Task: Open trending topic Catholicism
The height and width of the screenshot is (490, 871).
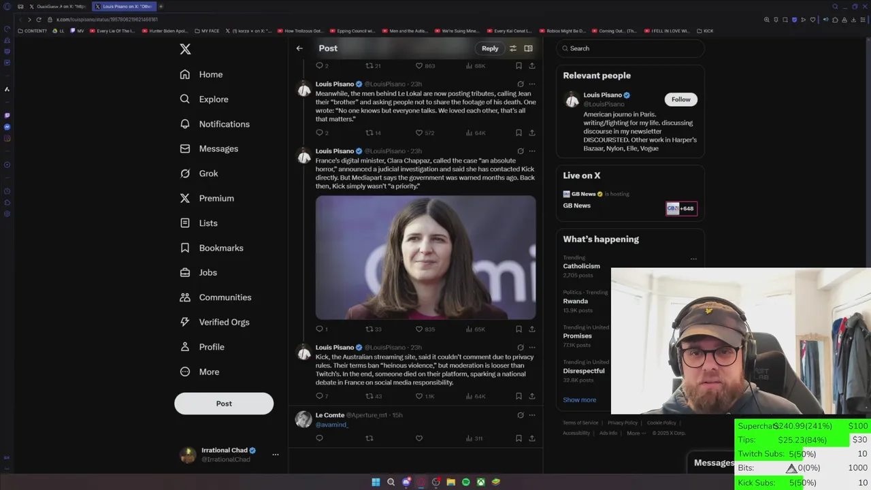Action: pyautogui.click(x=581, y=266)
